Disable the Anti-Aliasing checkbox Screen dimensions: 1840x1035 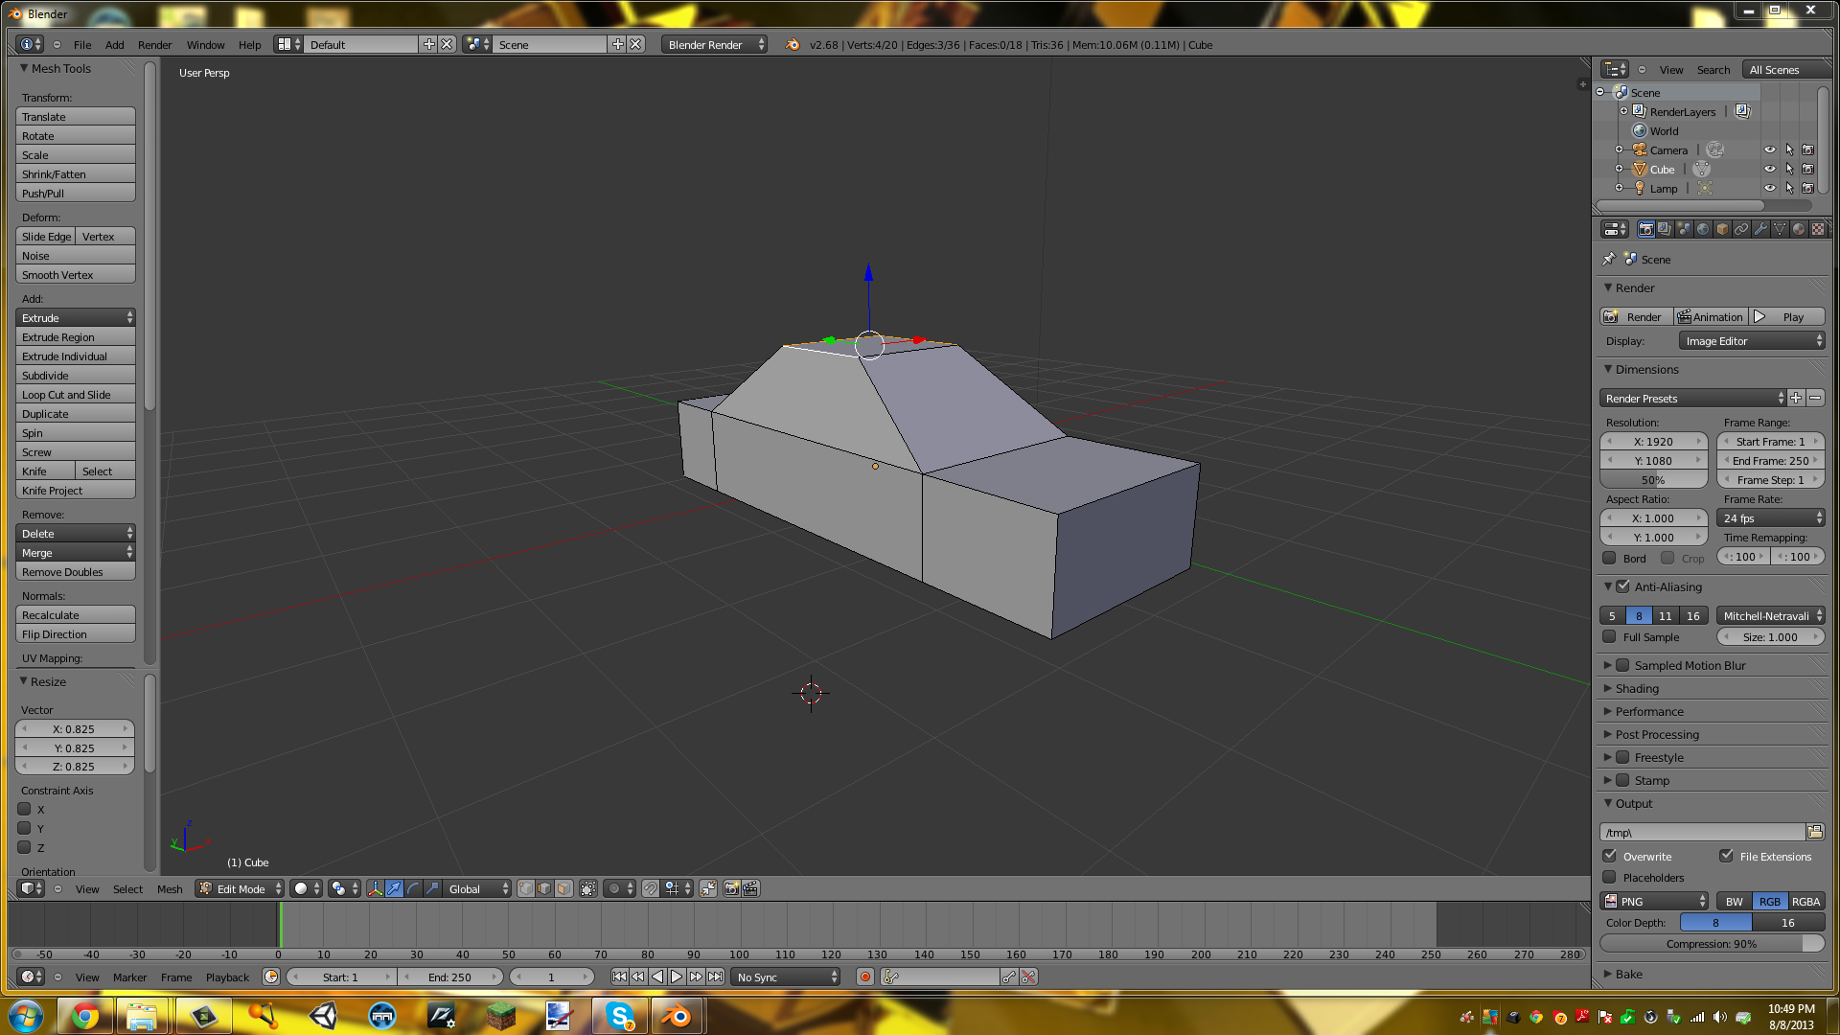pyautogui.click(x=1622, y=586)
